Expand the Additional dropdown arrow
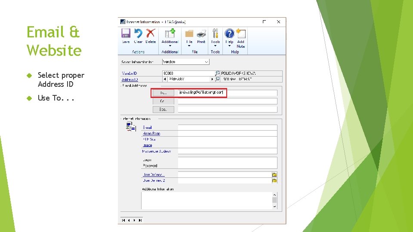 point(170,46)
